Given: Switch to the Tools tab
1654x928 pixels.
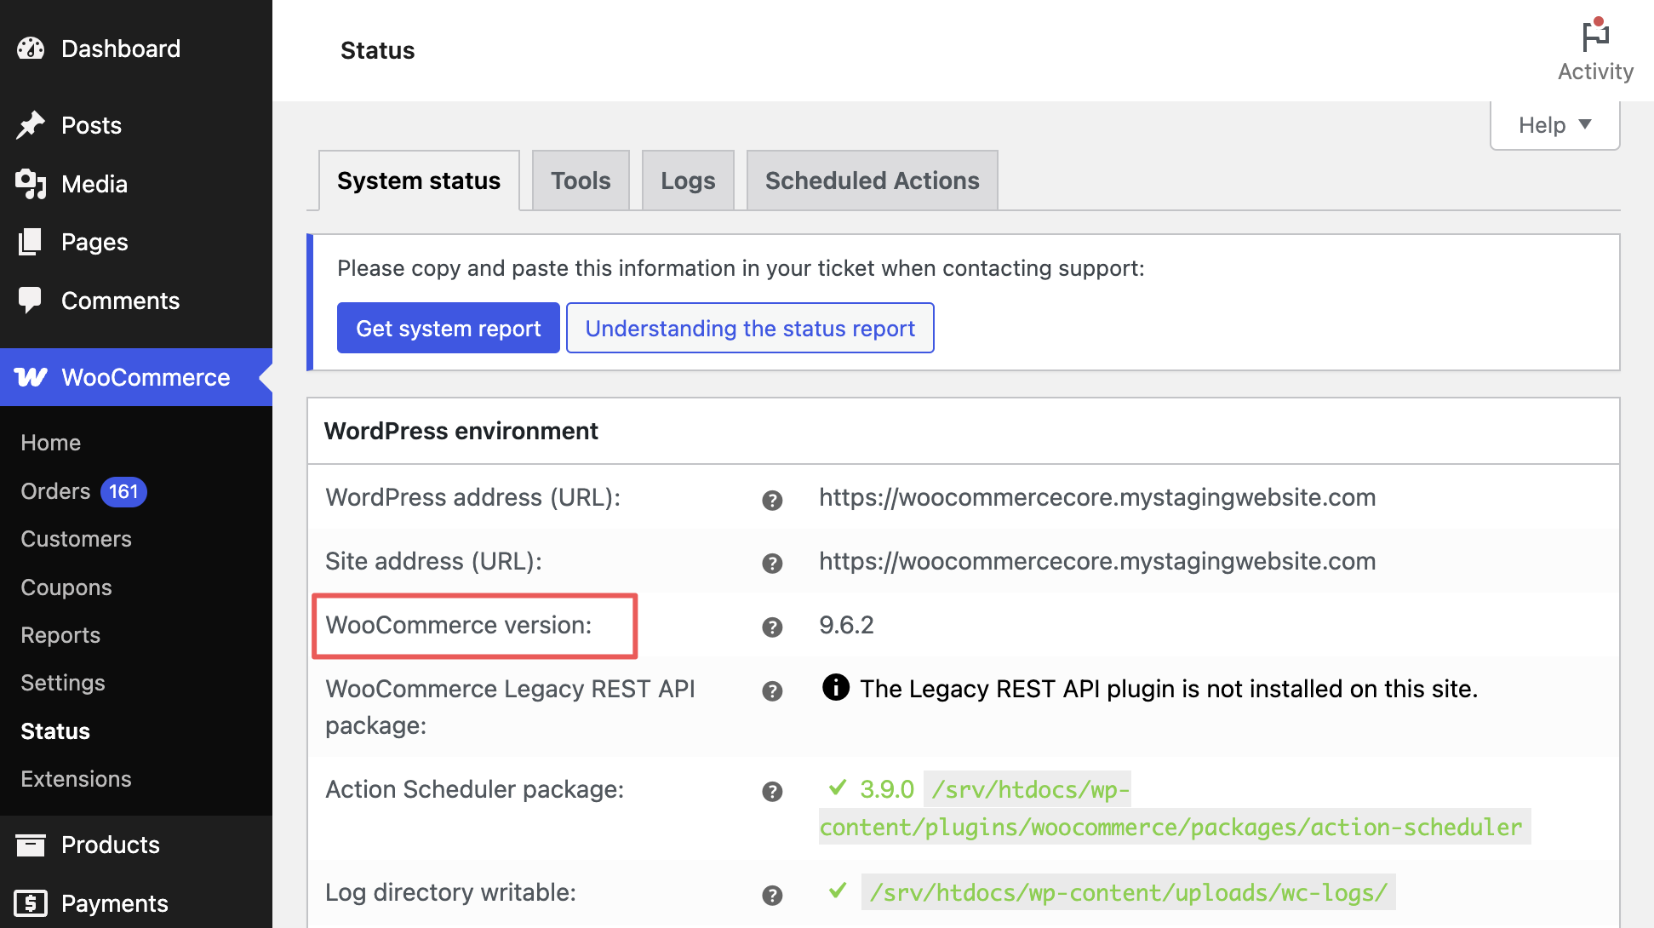Looking at the screenshot, I should click(x=580, y=180).
